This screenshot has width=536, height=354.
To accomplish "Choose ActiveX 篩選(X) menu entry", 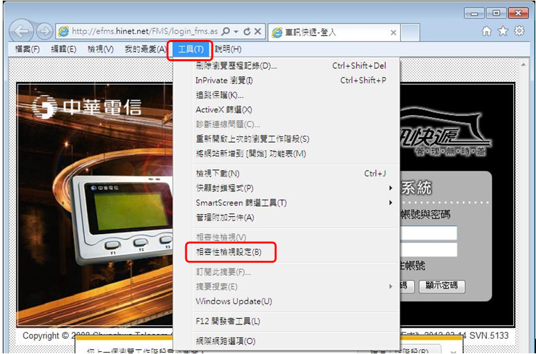I will 287,110.
